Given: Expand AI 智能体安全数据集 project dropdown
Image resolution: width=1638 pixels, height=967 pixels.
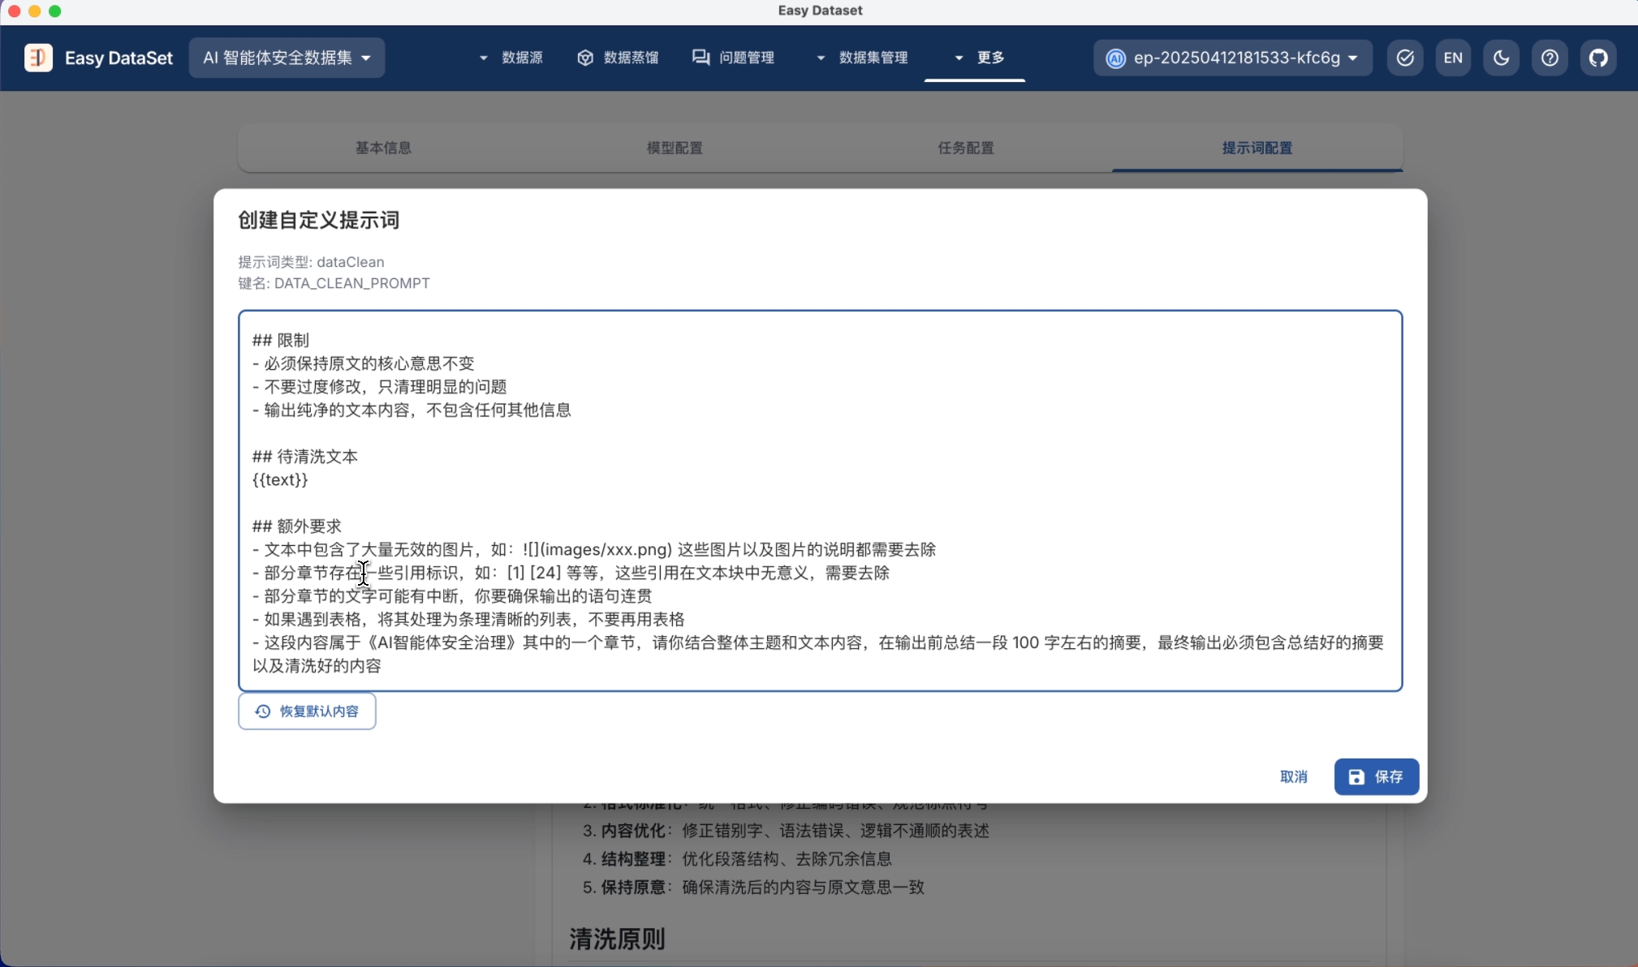Looking at the screenshot, I should [287, 58].
